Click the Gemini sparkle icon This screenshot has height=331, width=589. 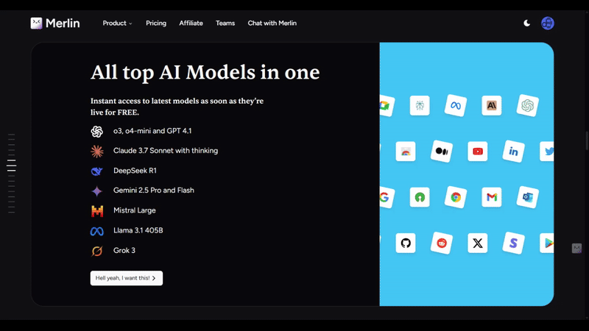click(97, 191)
